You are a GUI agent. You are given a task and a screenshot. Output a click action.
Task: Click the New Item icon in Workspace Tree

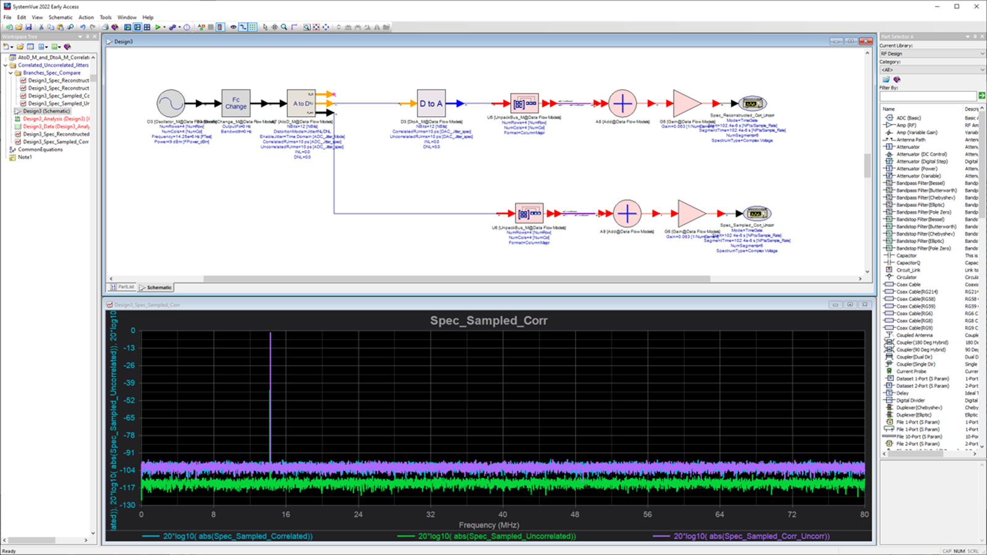coord(7,47)
